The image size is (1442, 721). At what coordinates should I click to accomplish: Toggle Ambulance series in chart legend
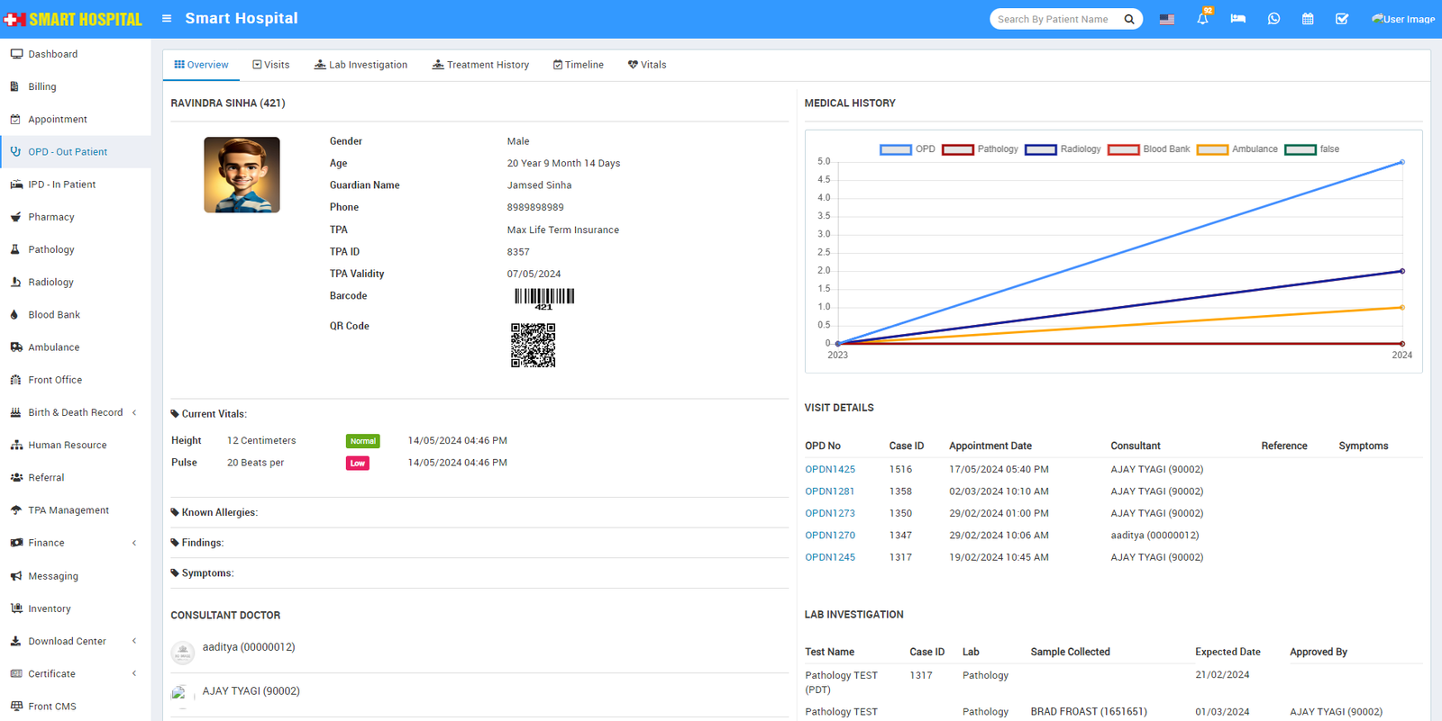pyautogui.click(x=1237, y=149)
